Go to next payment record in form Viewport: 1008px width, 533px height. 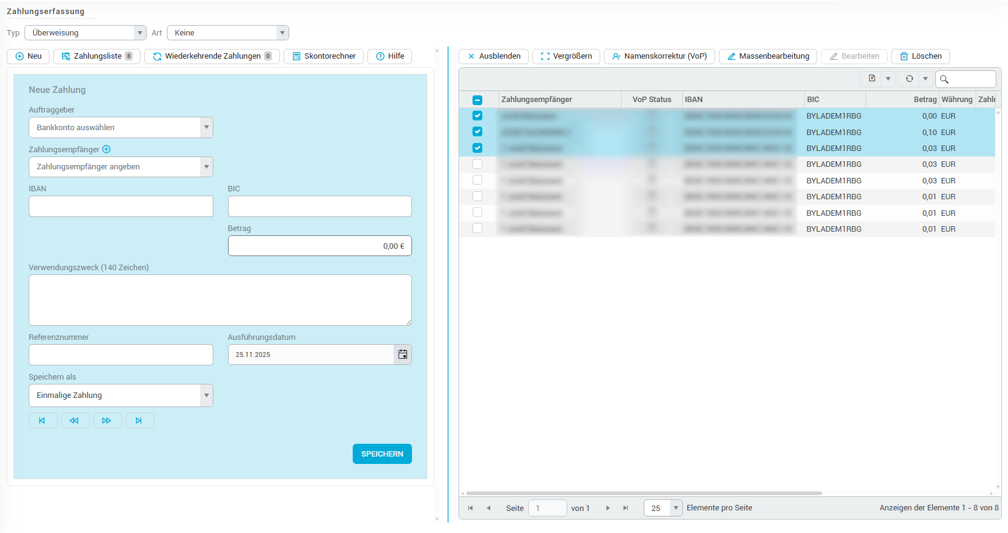(x=107, y=421)
